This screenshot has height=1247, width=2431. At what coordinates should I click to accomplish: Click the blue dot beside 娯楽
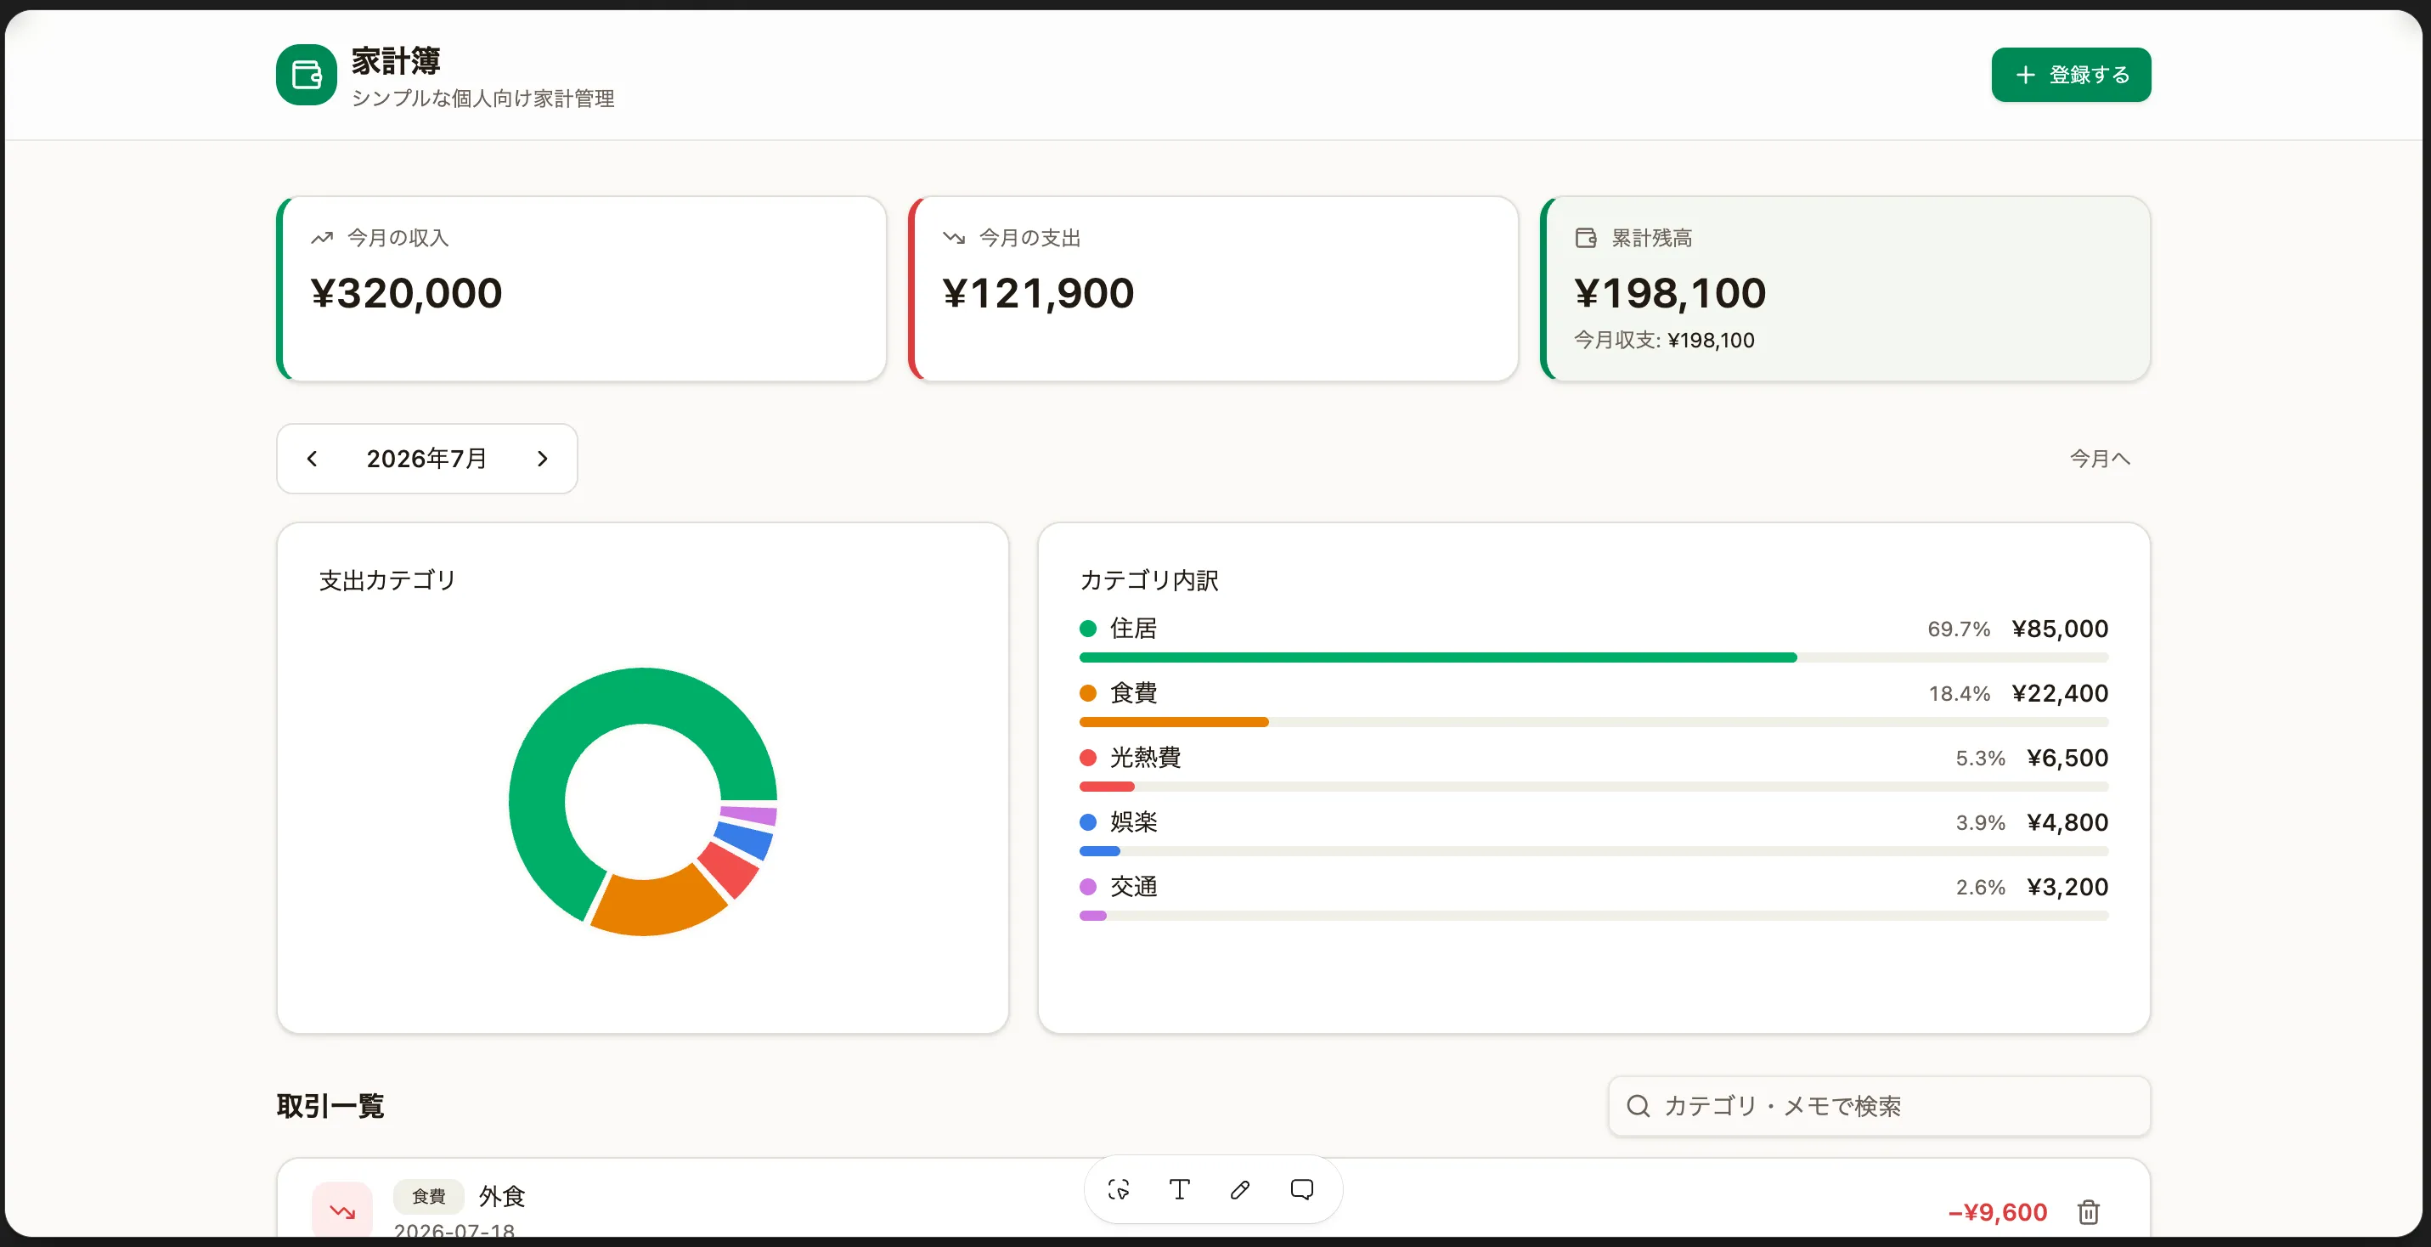click(x=1087, y=822)
